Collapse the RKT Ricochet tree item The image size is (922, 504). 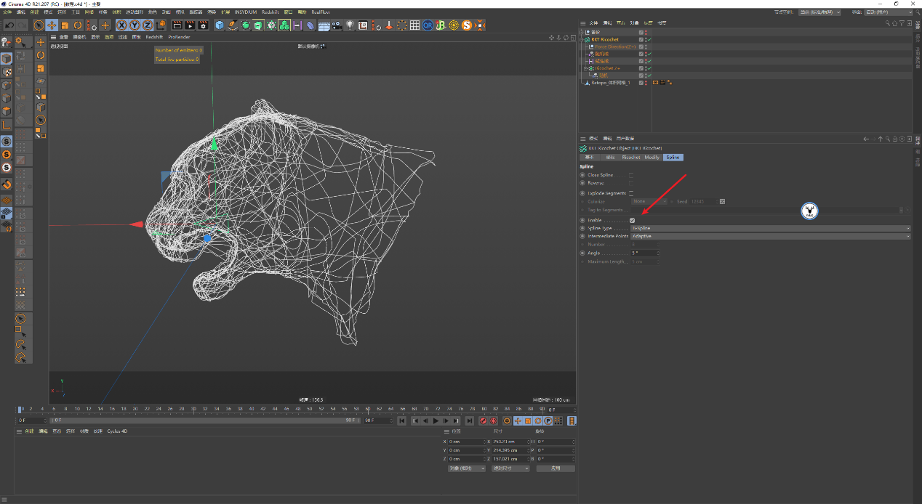coord(582,39)
